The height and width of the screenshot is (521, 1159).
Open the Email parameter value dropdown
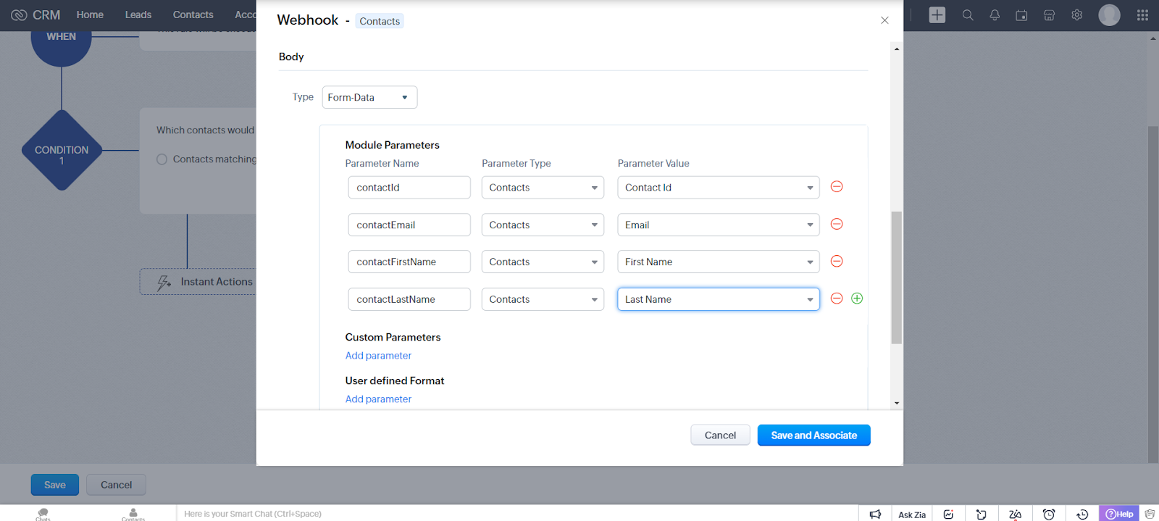pyautogui.click(x=719, y=225)
